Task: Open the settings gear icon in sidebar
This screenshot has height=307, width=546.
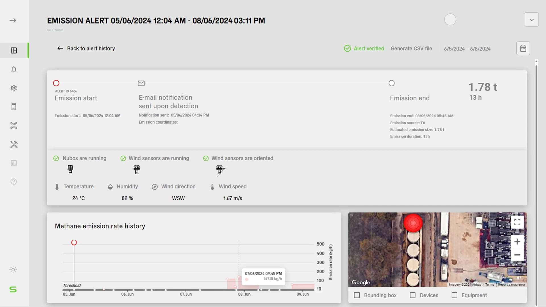Action: (x=14, y=88)
